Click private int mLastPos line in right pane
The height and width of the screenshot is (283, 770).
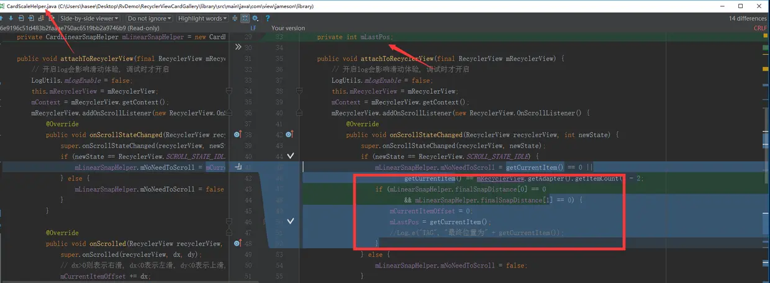pos(355,37)
